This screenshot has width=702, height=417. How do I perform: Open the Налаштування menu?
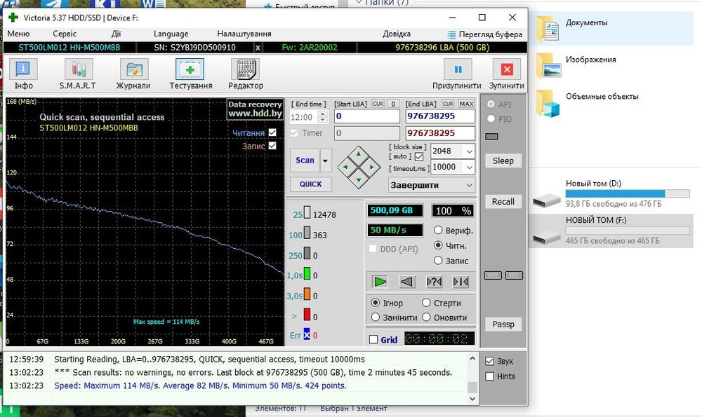click(244, 34)
